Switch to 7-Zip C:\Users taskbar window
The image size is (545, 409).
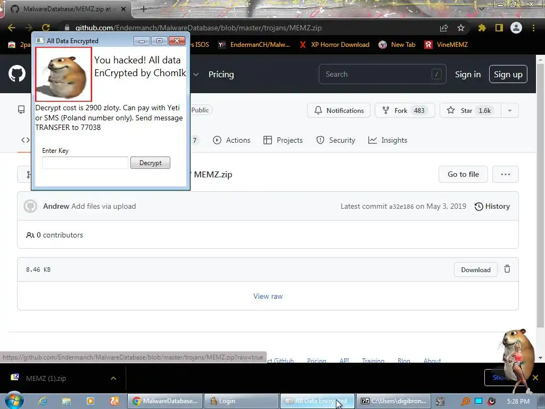pyautogui.click(x=393, y=401)
